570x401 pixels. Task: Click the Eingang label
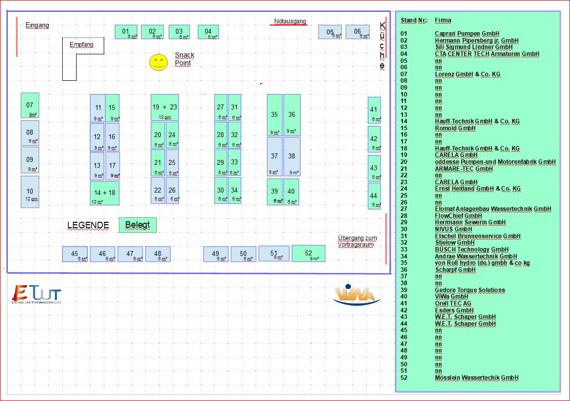pos(37,25)
